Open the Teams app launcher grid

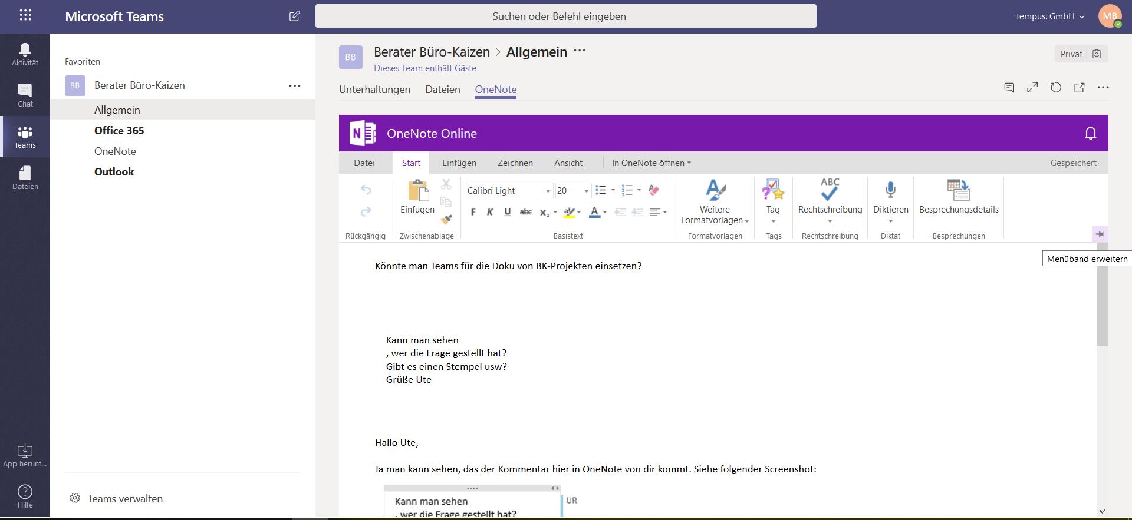(25, 15)
